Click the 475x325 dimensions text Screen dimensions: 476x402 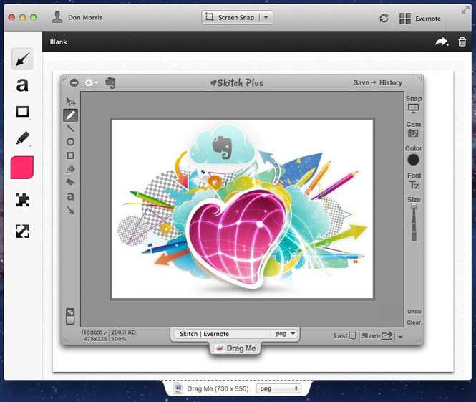(95, 339)
